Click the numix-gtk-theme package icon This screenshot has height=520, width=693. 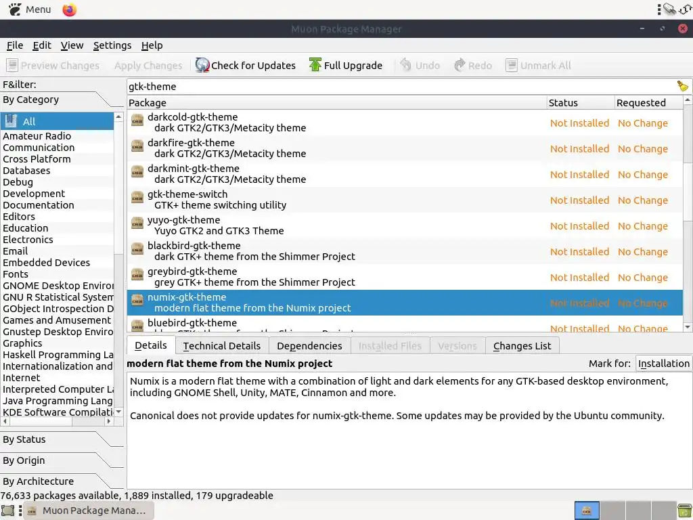coord(137,300)
